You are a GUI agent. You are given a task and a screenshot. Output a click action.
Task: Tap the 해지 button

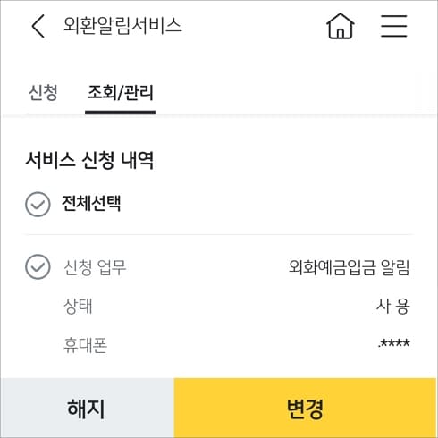click(x=87, y=408)
